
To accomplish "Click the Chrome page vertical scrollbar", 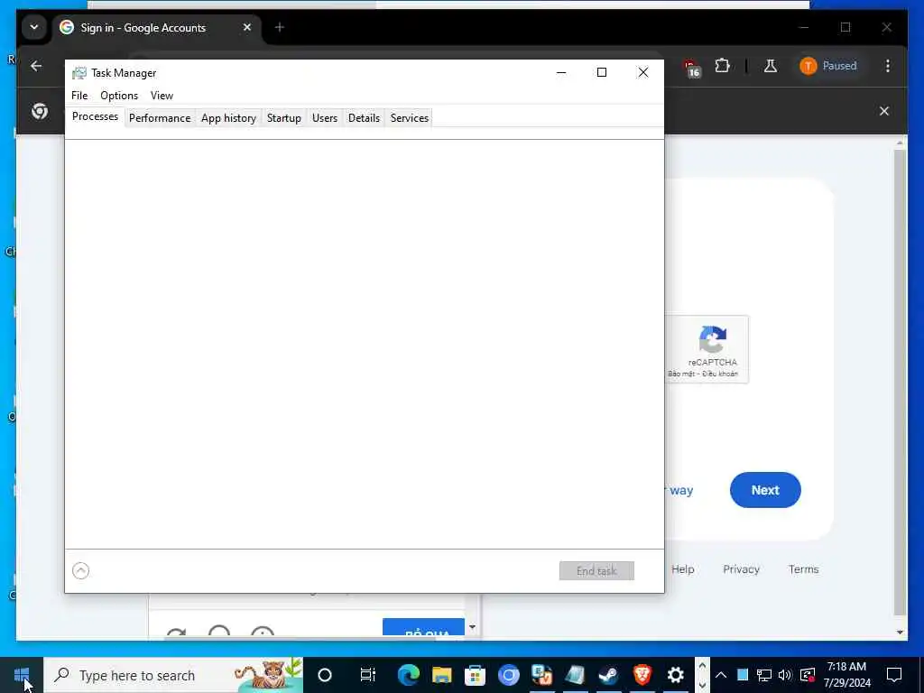I will click(900, 382).
